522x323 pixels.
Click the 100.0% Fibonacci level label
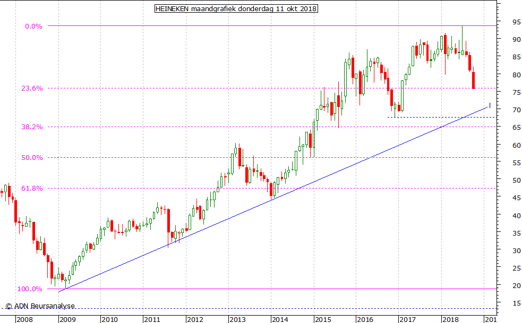click(30, 289)
